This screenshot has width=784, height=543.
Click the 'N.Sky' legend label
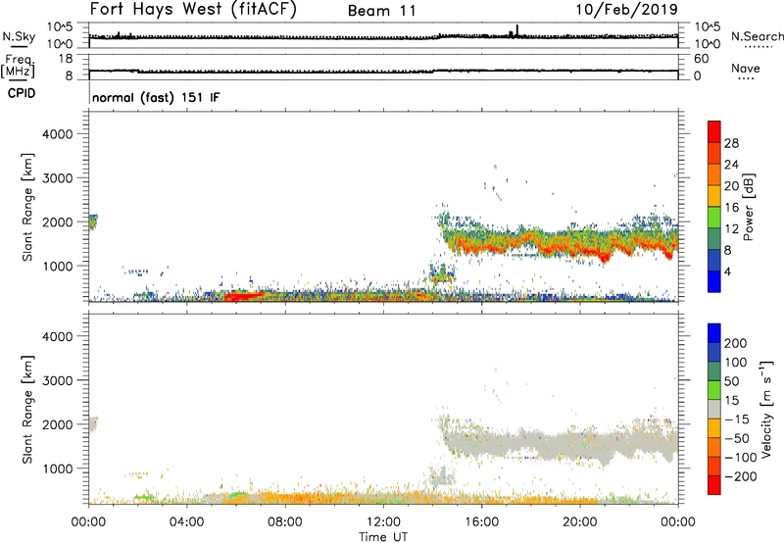[x=19, y=36]
